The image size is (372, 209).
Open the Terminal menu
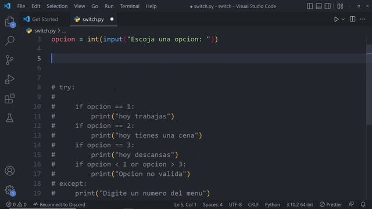[x=130, y=6]
